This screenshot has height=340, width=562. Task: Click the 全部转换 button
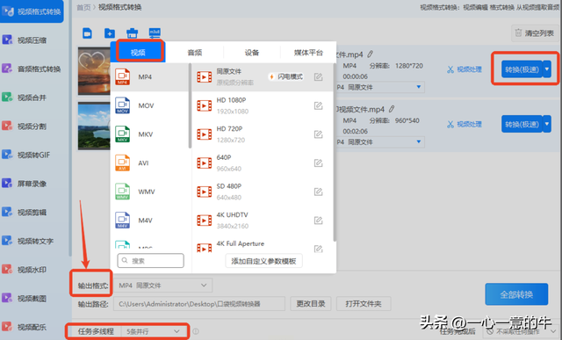coord(516,294)
